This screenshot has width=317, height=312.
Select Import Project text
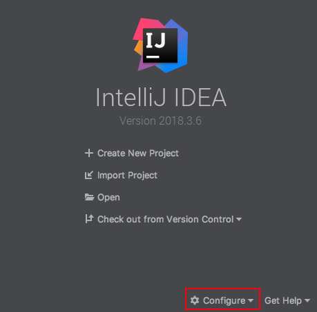tap(127, 176)
